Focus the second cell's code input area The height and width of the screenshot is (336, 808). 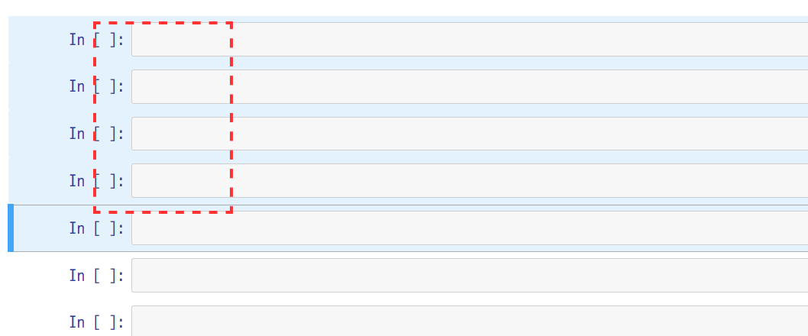(469, 87)
